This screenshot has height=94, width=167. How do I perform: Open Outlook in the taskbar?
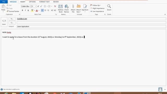(x=87, y=93)
